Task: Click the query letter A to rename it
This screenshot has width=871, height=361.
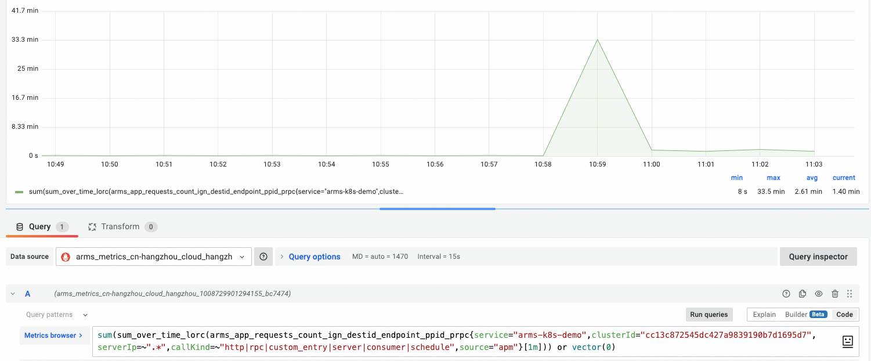Action: [x=27, y=294]
